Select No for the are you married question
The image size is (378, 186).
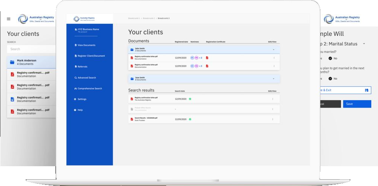330,58
